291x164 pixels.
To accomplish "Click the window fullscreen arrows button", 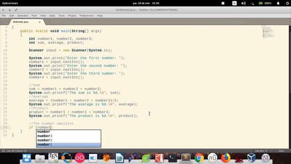I will 16,10.
